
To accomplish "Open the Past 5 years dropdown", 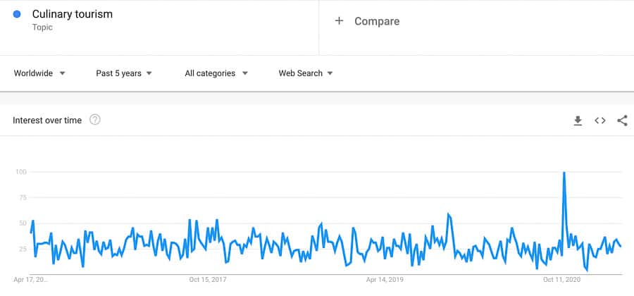I will coord(124,73).
